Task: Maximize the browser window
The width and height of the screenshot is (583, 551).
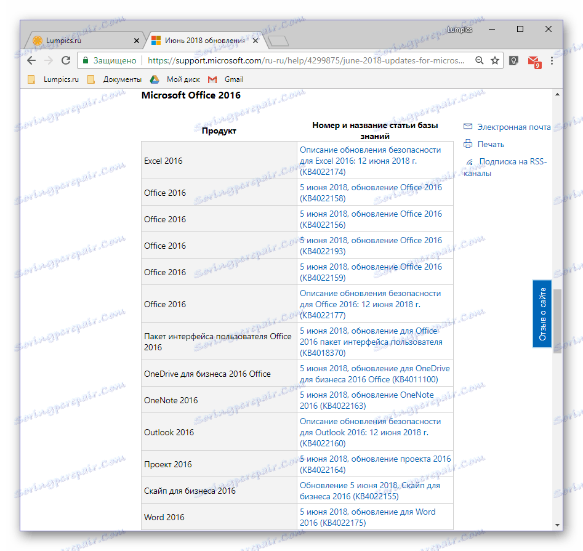Action: [x=520, y=29]
